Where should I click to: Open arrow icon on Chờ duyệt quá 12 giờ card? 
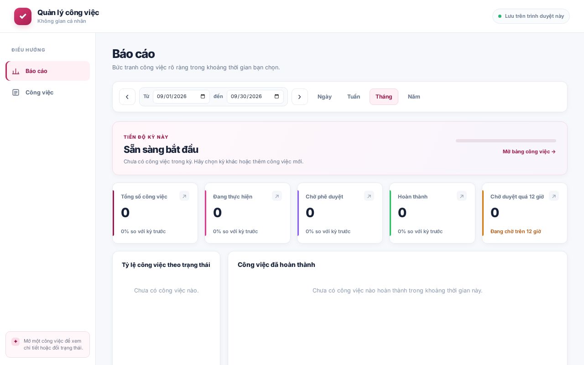(x=554, y=196)
